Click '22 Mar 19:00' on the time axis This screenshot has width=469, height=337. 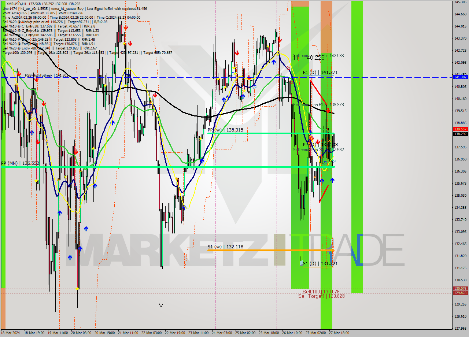pyautogui.click(x=175, y=333)
